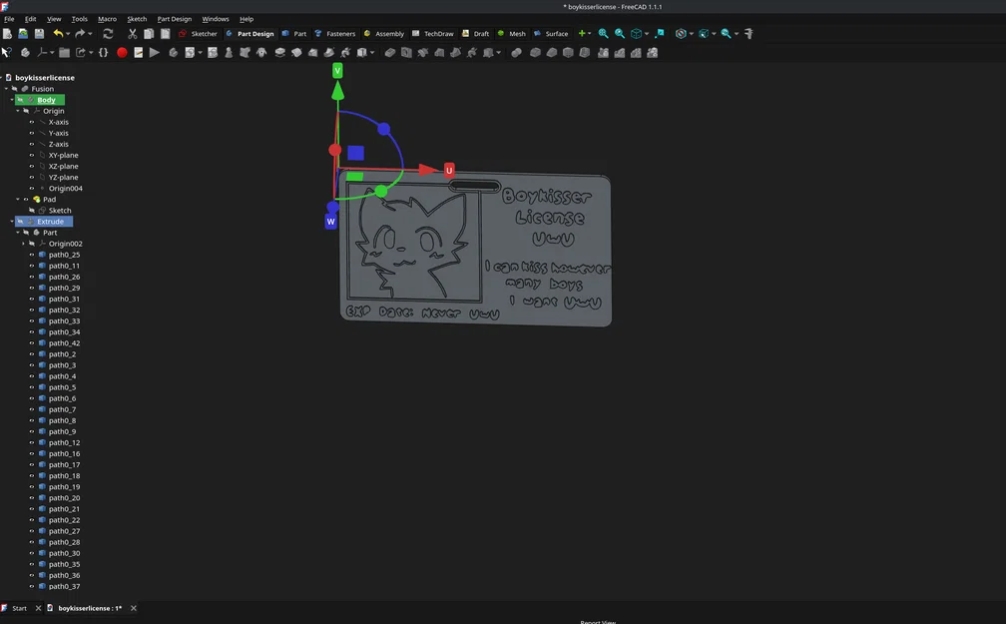Screen dimensions: 1006x624
Task: Click the Fit selection zoom icon
Action: click(619, 33)
